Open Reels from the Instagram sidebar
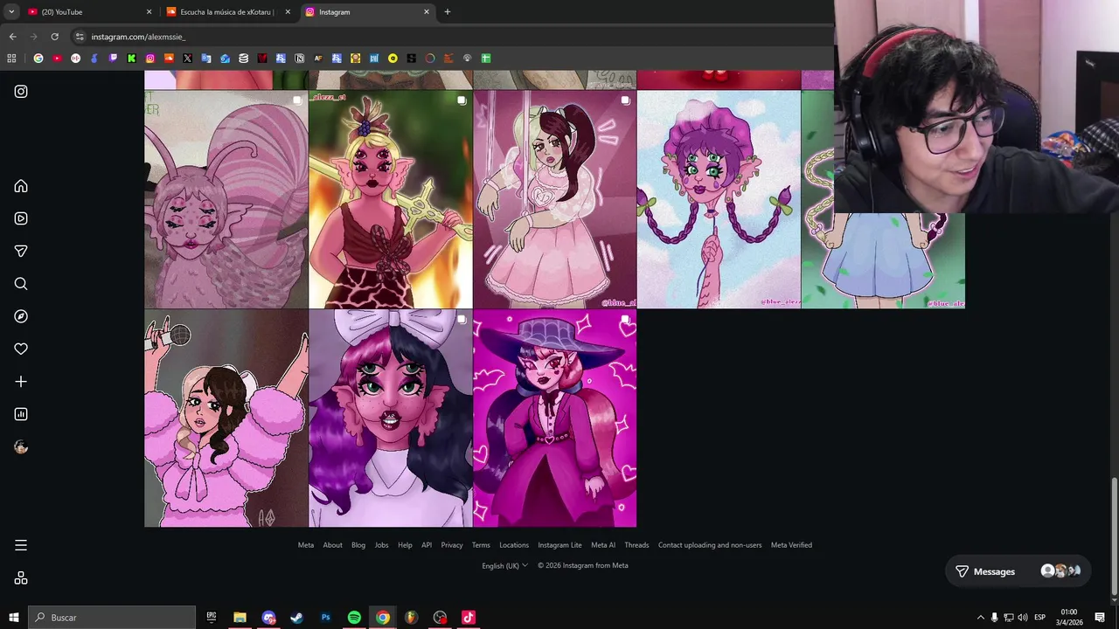 [21, 218]
